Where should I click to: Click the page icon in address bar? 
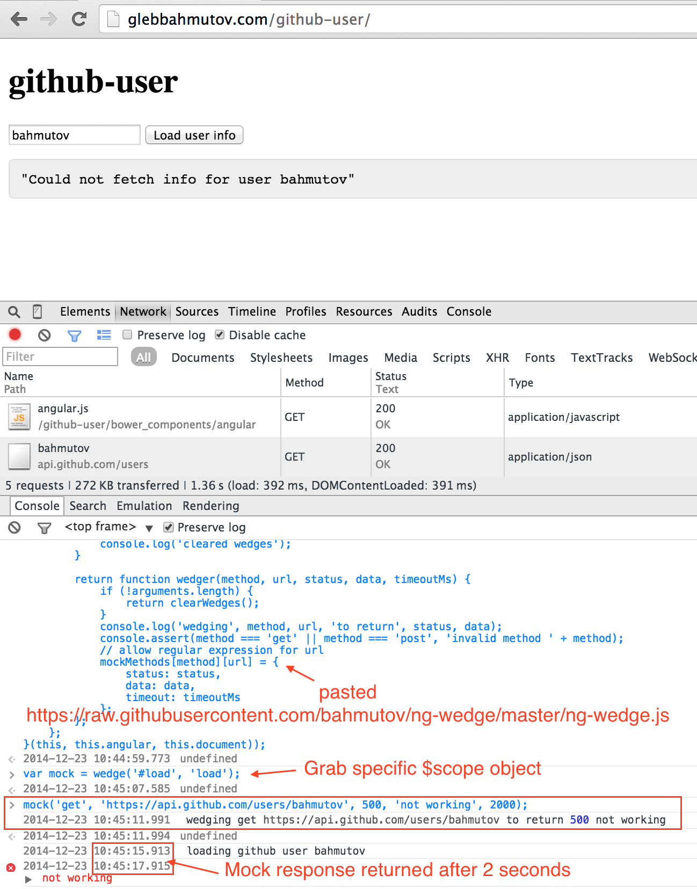113,19
